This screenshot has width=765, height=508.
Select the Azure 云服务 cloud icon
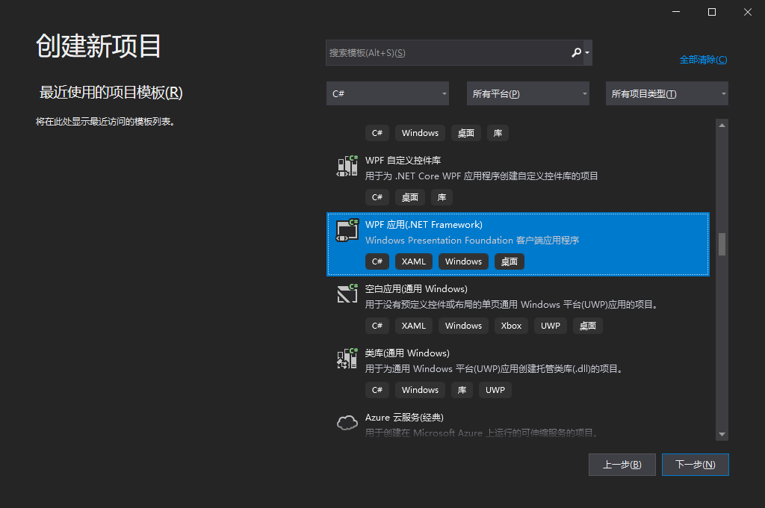pyautogui.click(x=347, y=423)
